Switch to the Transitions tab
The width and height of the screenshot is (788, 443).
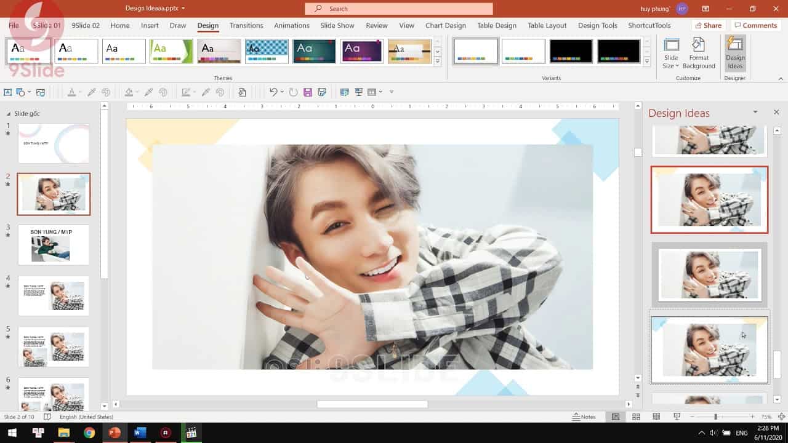pyautogui.click(x=246, y=25)
